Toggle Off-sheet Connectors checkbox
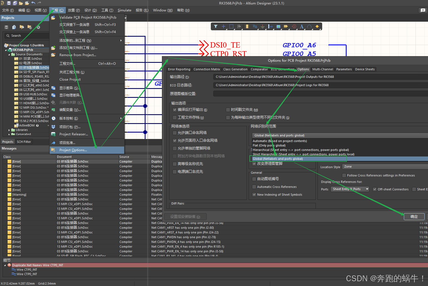Viewport: 428px width, 286px height. pos(375,189)
